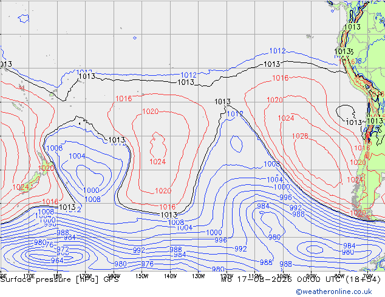Click the 984 label above the 980 low in the southeast
This screenshot has height=297, width=385.
click(263, 206)
